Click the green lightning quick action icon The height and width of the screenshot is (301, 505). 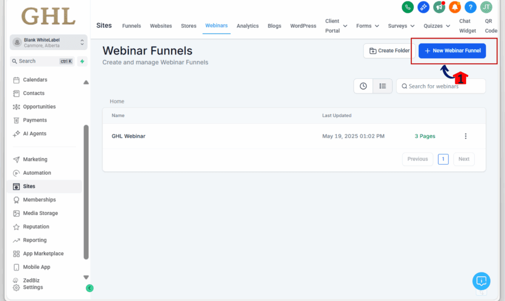click(x=82, y=61)
